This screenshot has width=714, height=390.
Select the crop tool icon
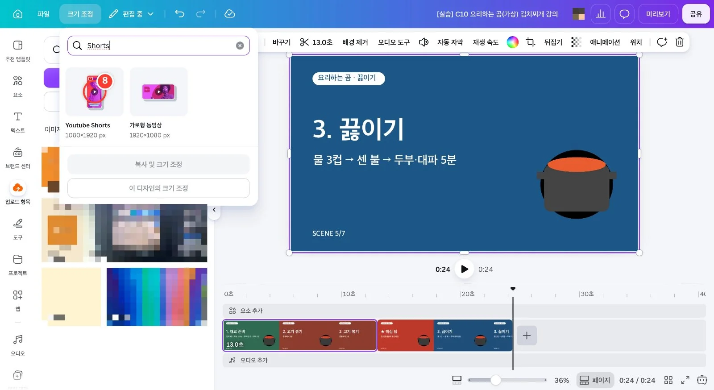click(530, 42)
